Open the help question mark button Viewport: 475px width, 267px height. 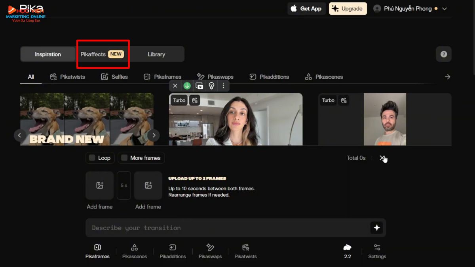coord(444,54)
